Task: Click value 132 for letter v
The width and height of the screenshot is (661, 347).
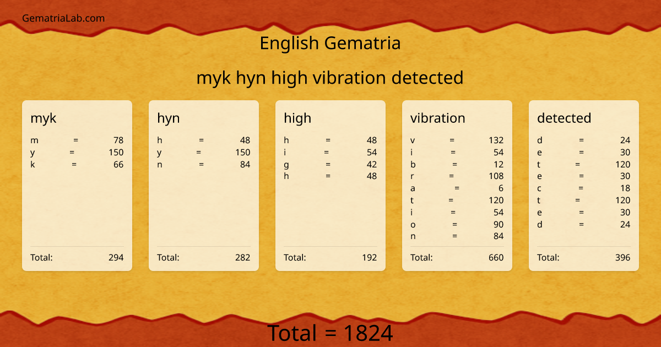Action: pyautogui.click(x=496, y=140)
